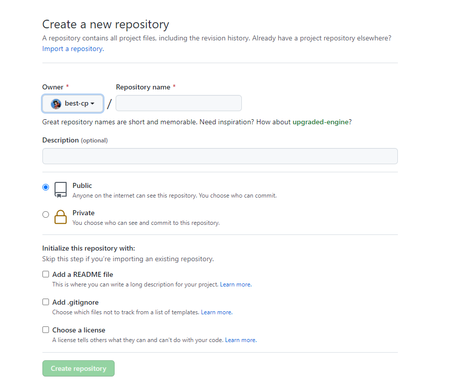Click the Add .gitignore label

tap(75, 302)
